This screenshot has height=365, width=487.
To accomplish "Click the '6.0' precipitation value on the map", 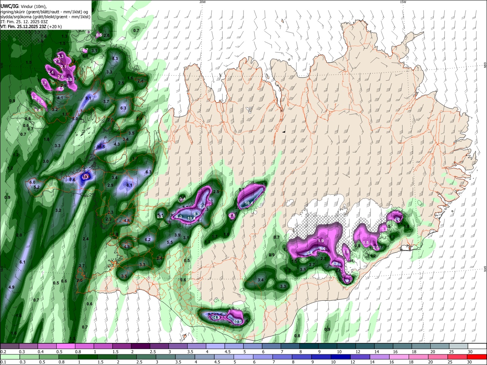I will coord(32,182).
